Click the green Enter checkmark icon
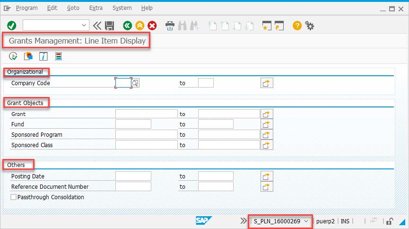The height and width of the screenshot is (229, 409). click(12, 26)
